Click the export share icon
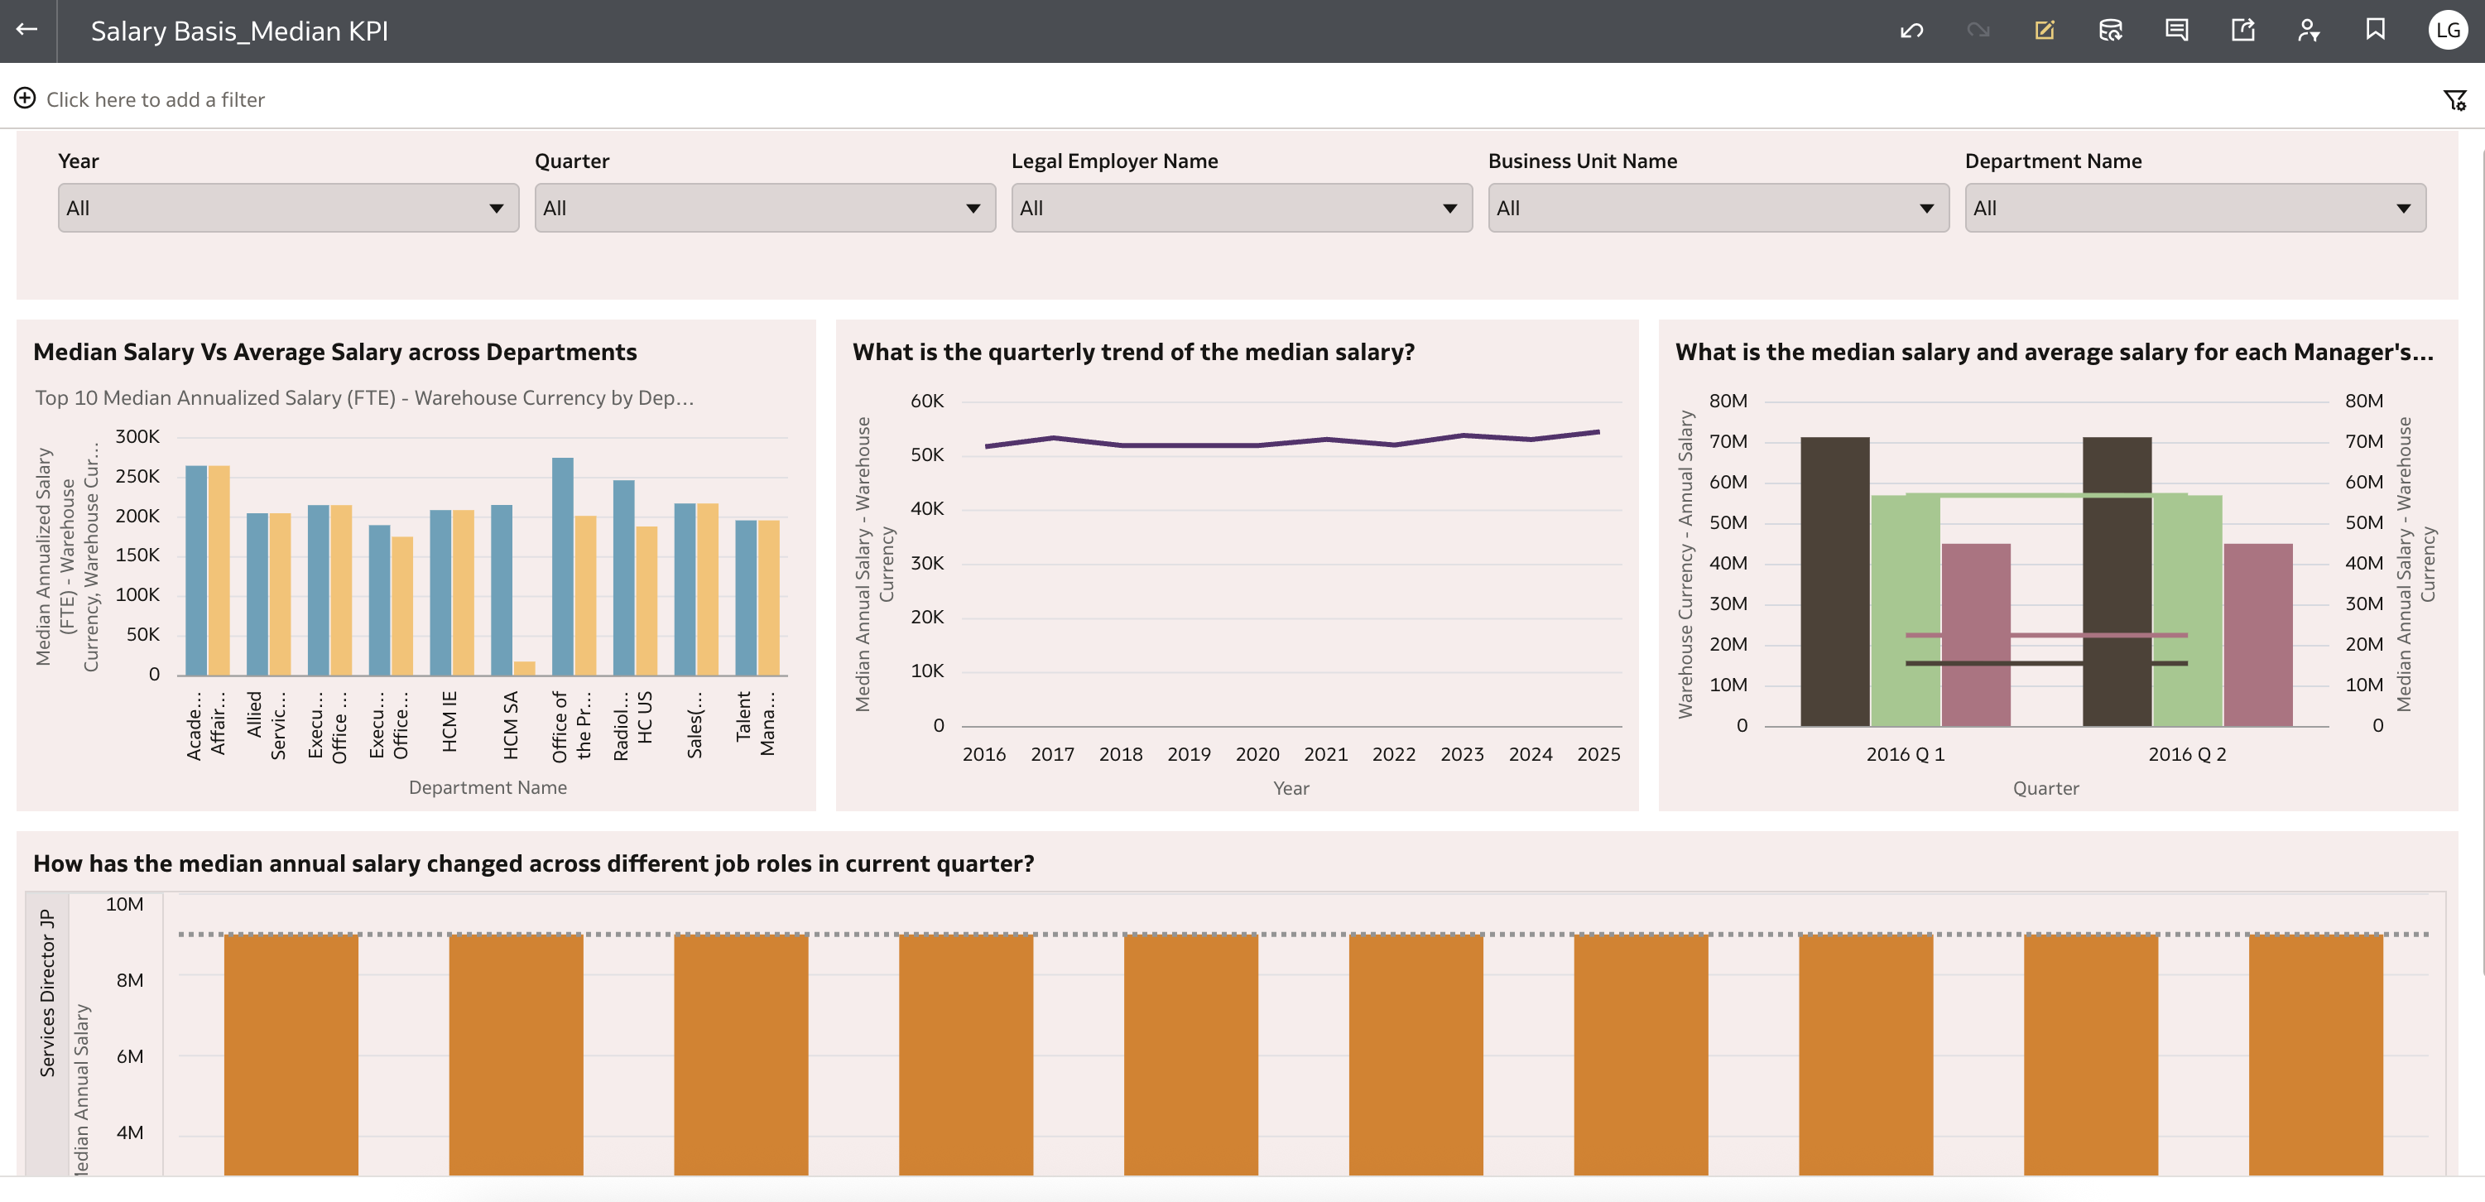The width and height of the screenshot is (2485, 1202). coord(2242,31)
